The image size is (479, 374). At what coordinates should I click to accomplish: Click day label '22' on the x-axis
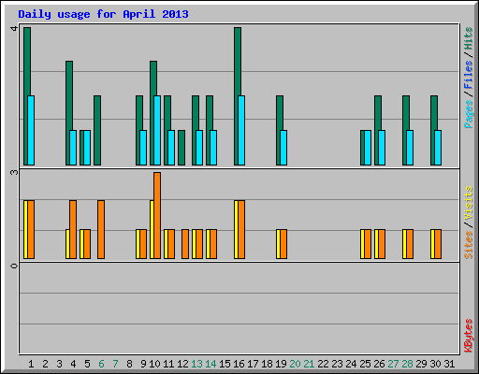(323, 364)
